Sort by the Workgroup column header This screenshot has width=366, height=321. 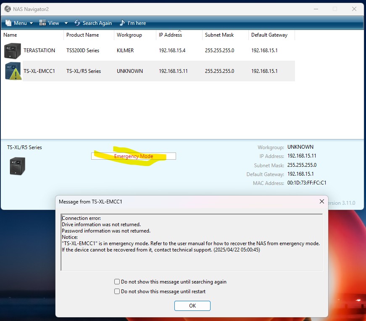point(135,35)
